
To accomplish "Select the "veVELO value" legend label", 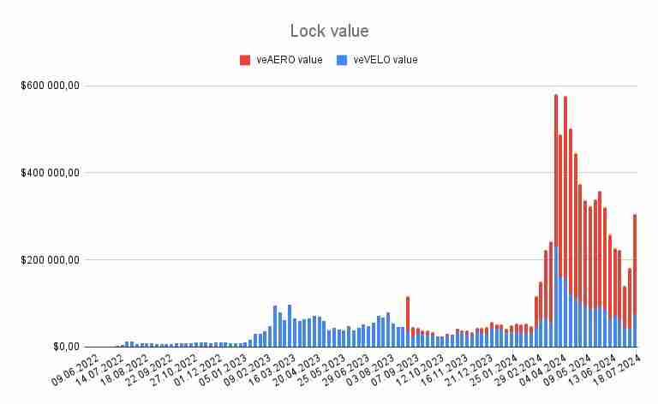I will (378, 60).
